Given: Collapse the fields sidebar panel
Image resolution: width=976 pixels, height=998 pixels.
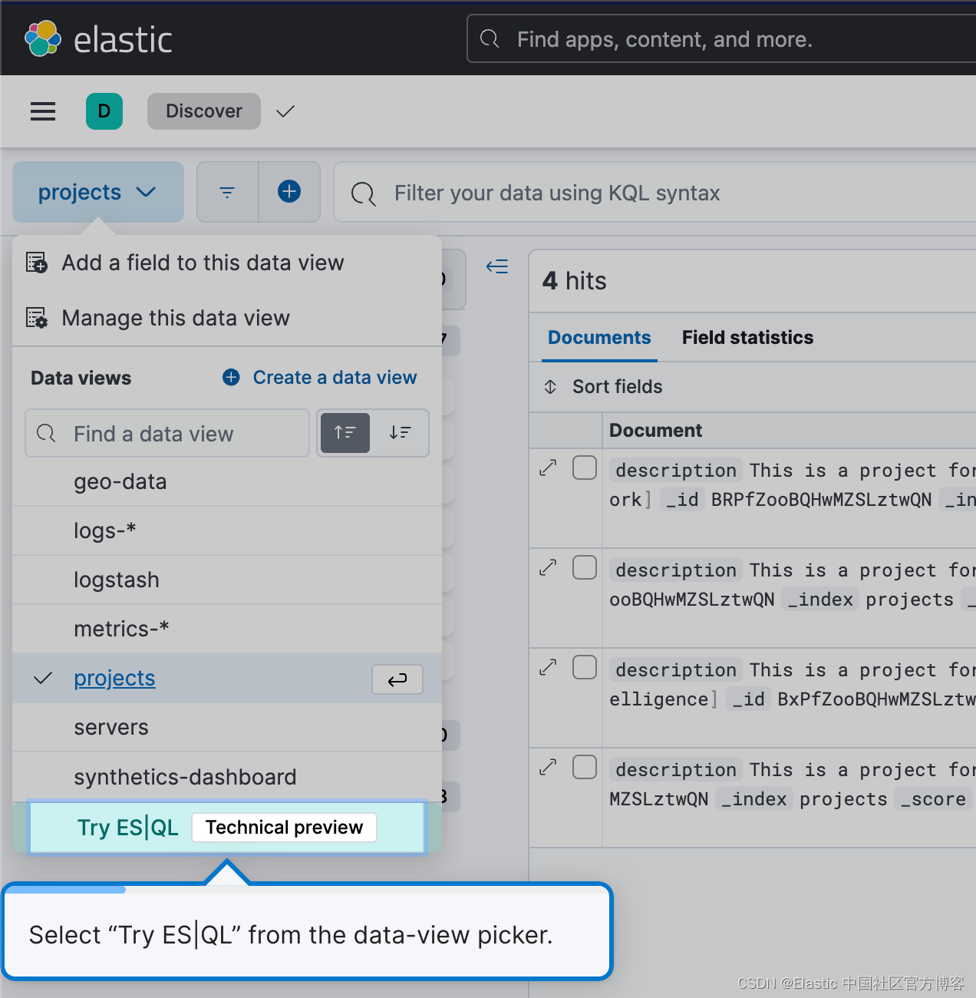Looking at the screenshot, I should point(496,266).
